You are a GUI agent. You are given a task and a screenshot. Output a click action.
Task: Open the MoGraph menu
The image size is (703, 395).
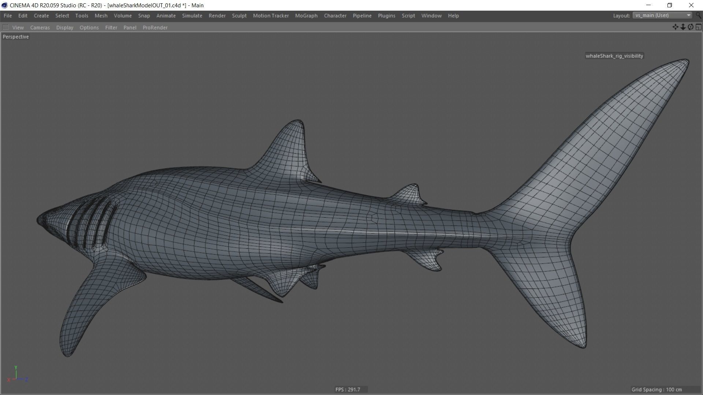pyautogui.click(x=306, y=16)
